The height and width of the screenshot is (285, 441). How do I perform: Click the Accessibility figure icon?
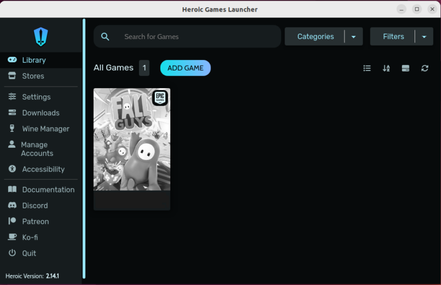pyautogui.click(x=12, y=169)
